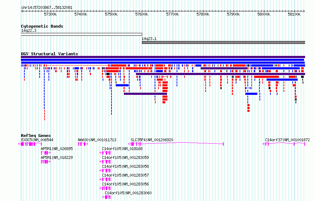
Task: Click the gray 14q23.1 cytogenetic band bar
Action: point(223,42)
